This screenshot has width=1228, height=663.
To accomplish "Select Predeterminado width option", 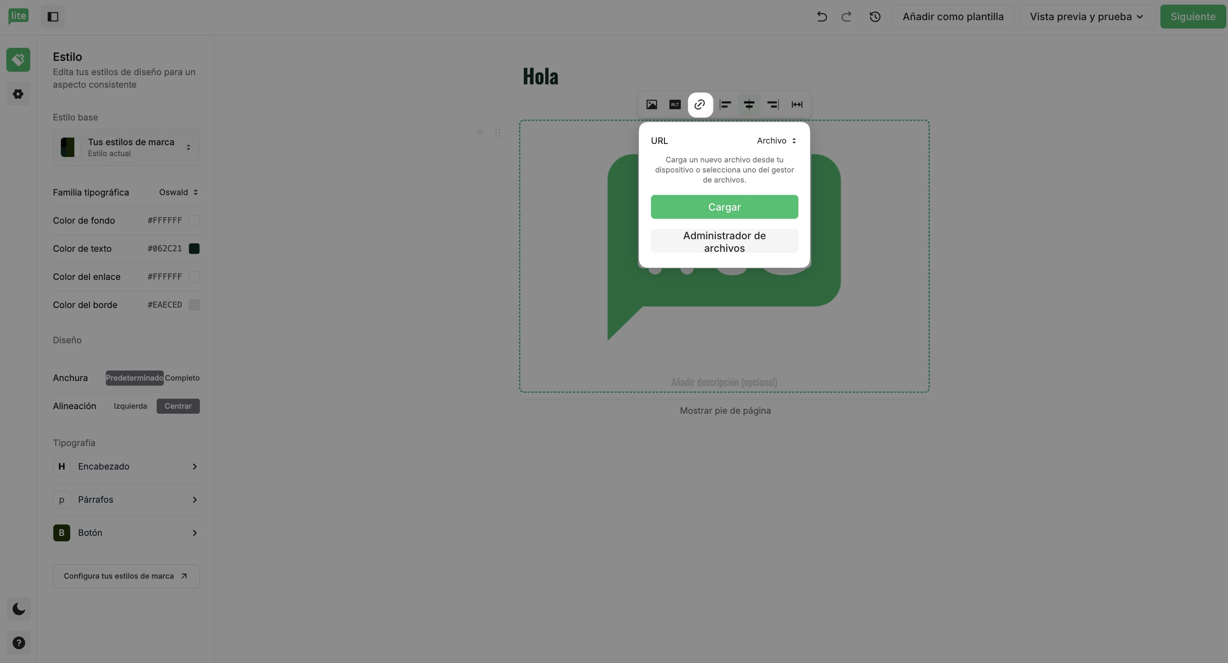I will [134, 378].
